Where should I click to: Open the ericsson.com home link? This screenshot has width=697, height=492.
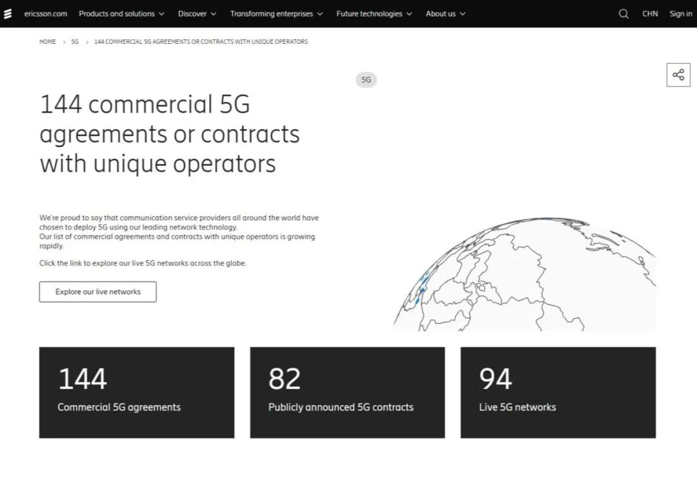coord(45,14)
